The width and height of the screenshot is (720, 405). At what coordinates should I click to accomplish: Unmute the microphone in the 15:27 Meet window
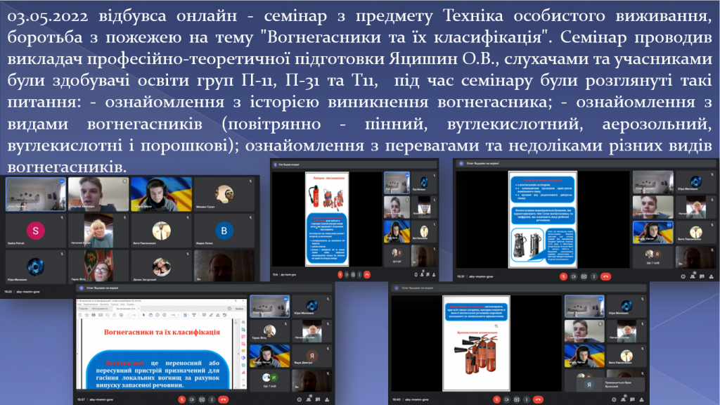(x=181, y=399)
